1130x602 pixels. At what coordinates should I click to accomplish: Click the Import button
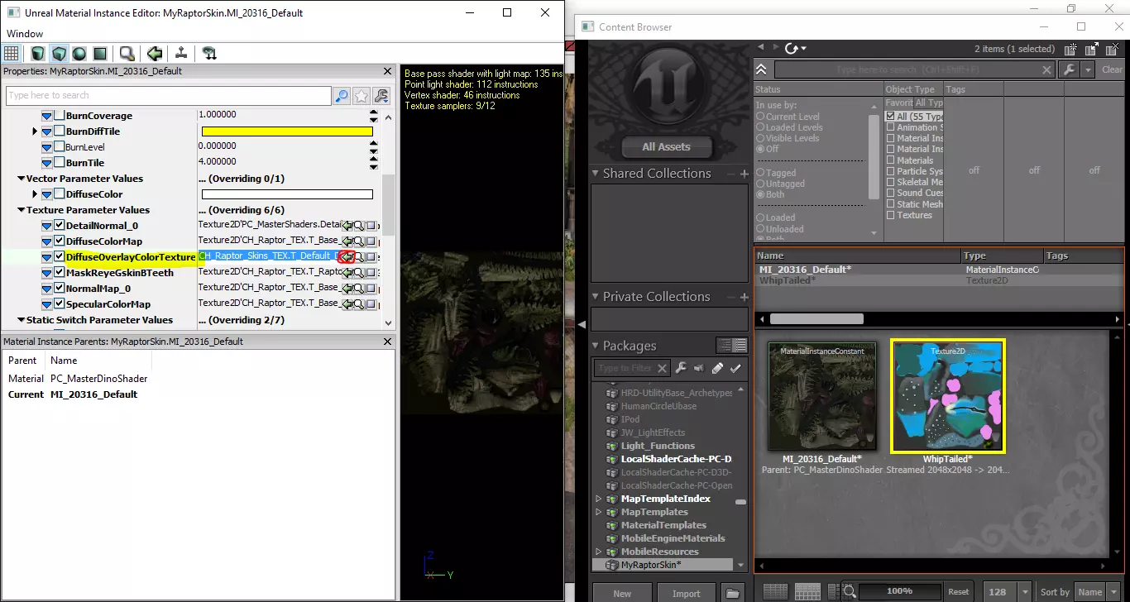pyautogui.click(x=686, y=593)
